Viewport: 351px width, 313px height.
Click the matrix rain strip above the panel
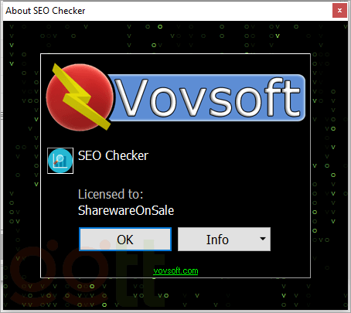pyautogui.click(x=175, y=37)
